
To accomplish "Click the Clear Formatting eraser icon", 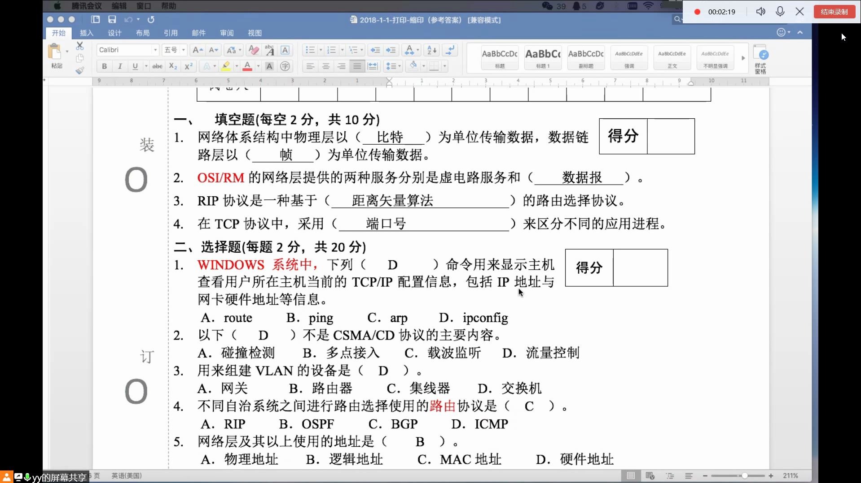I will coord(254,50).
